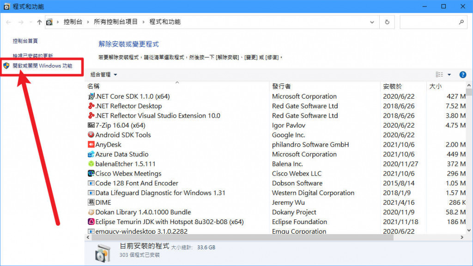This screenshot has height=266, width=473.
Task: Click the .NET Reflector Desktop icon
Action: point(91,106)
